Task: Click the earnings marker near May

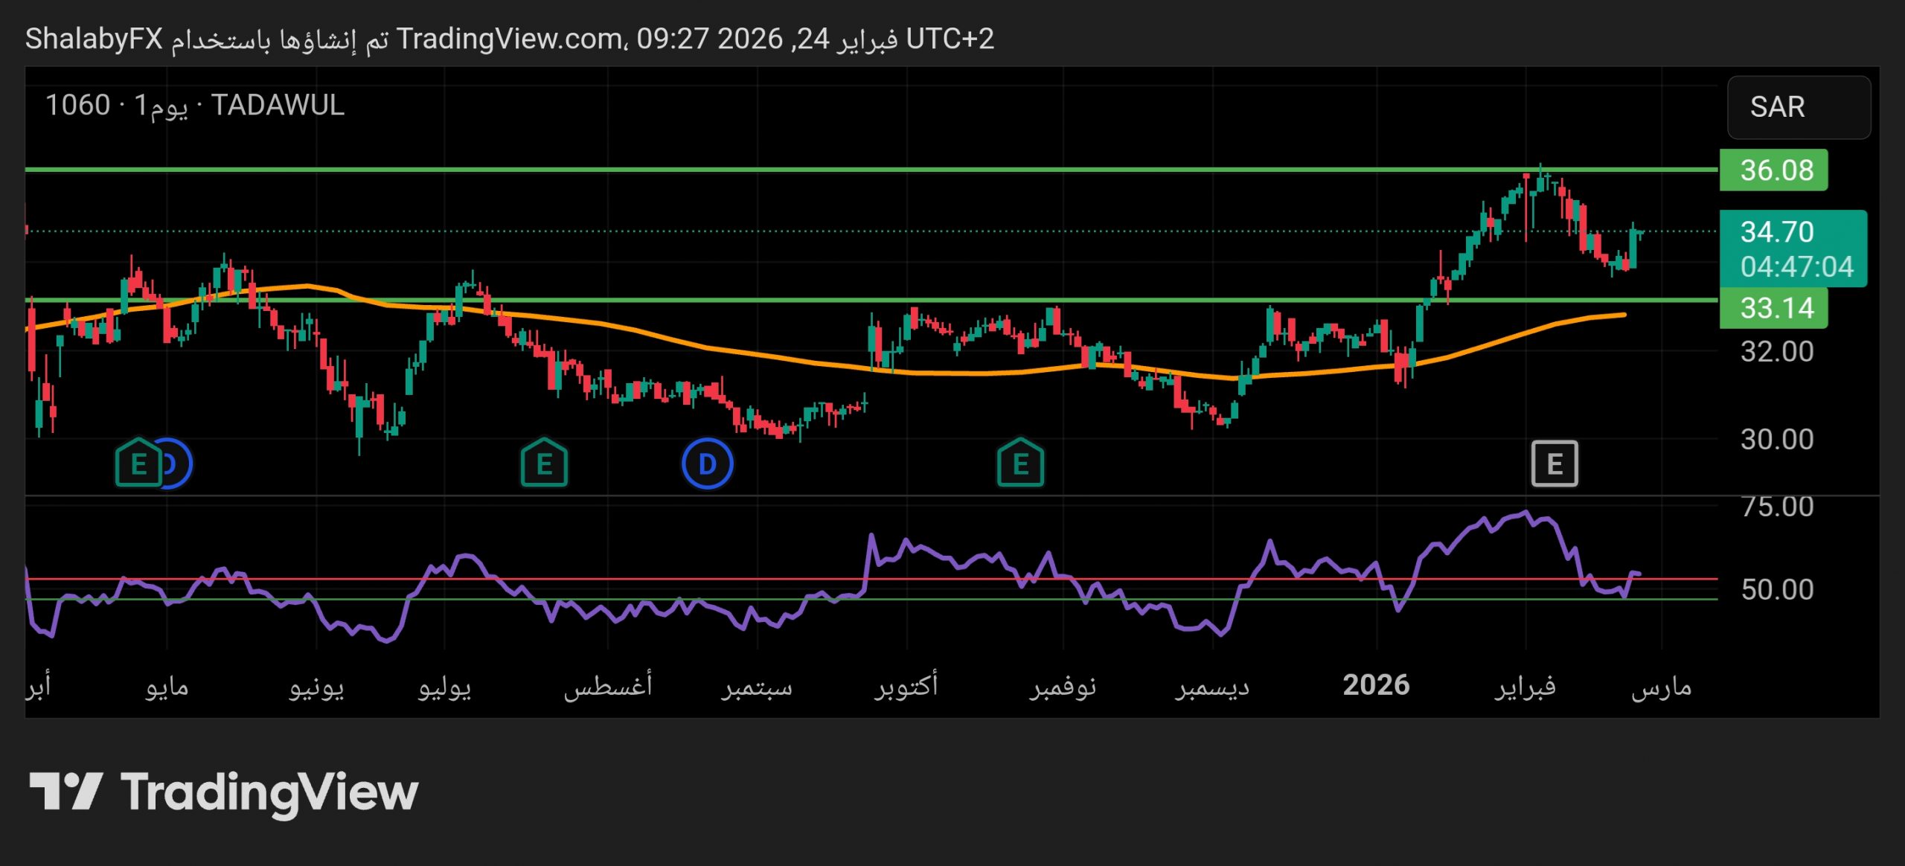Action: tap(138, 463)
